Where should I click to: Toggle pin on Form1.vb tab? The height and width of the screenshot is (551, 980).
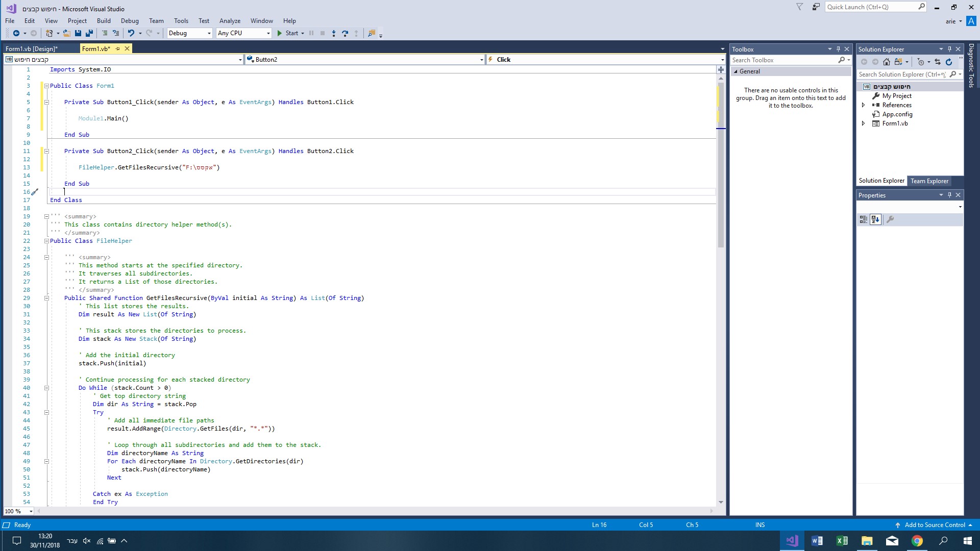point(118,48)
